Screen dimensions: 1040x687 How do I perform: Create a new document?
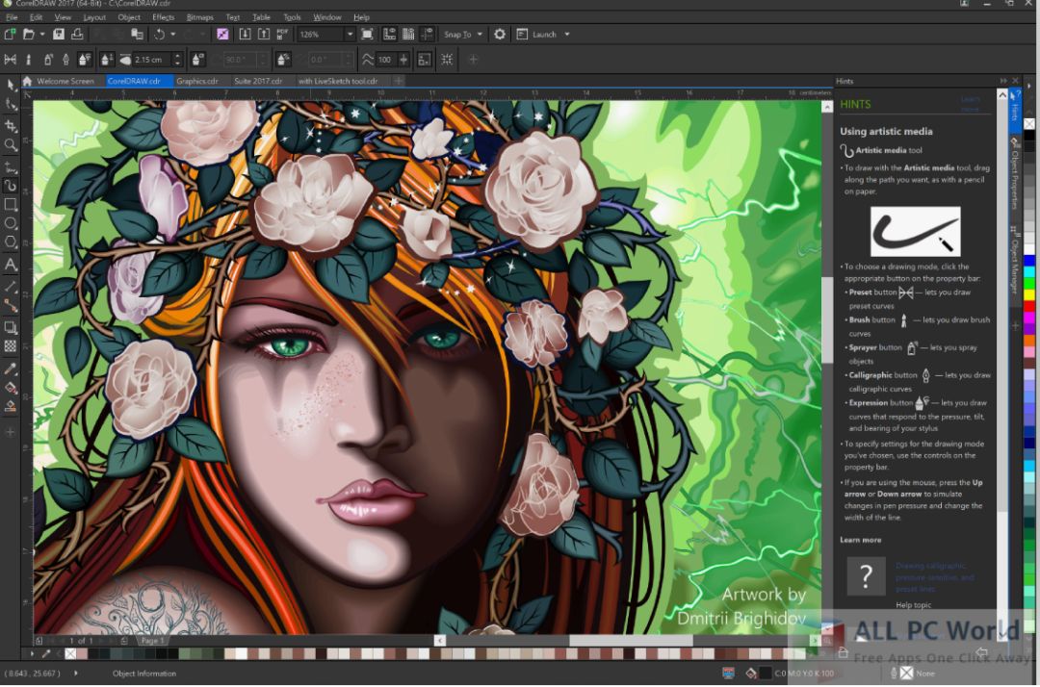[10, 34]
